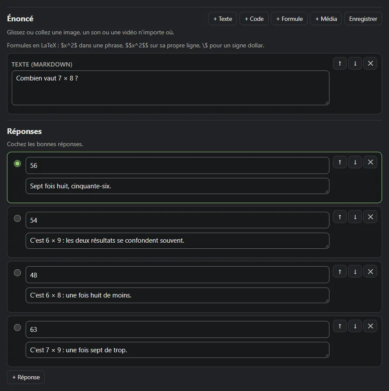389x391 pixels.
Task: Click the 'Glissez ou collez une image' hint
Action: [90, 33]
